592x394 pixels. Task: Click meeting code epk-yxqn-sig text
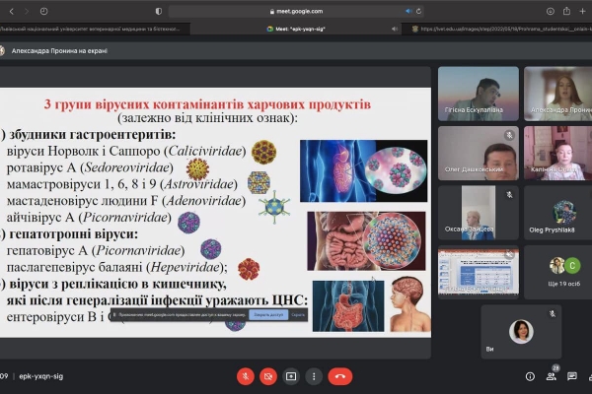click(41, 376)
